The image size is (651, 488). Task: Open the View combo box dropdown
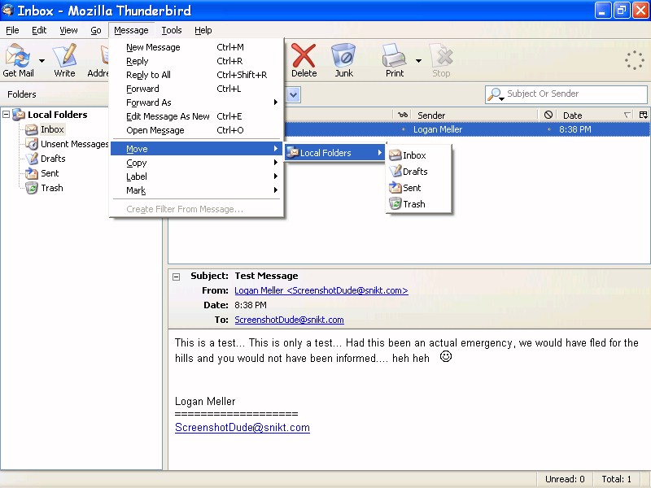[293, 95]
